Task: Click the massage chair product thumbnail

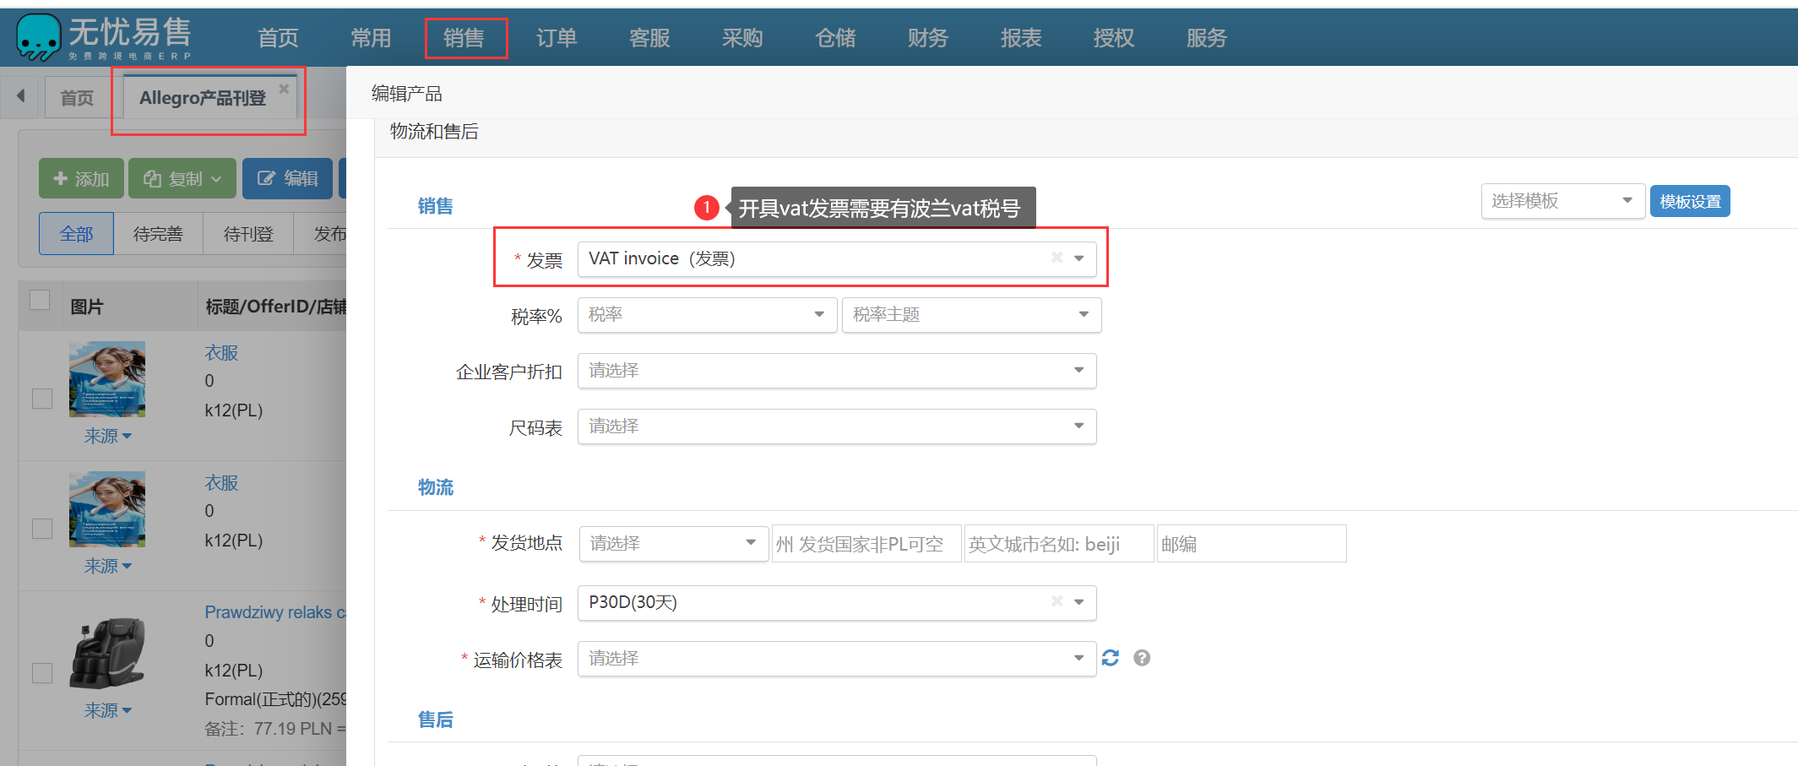Action: coord(107,654)
